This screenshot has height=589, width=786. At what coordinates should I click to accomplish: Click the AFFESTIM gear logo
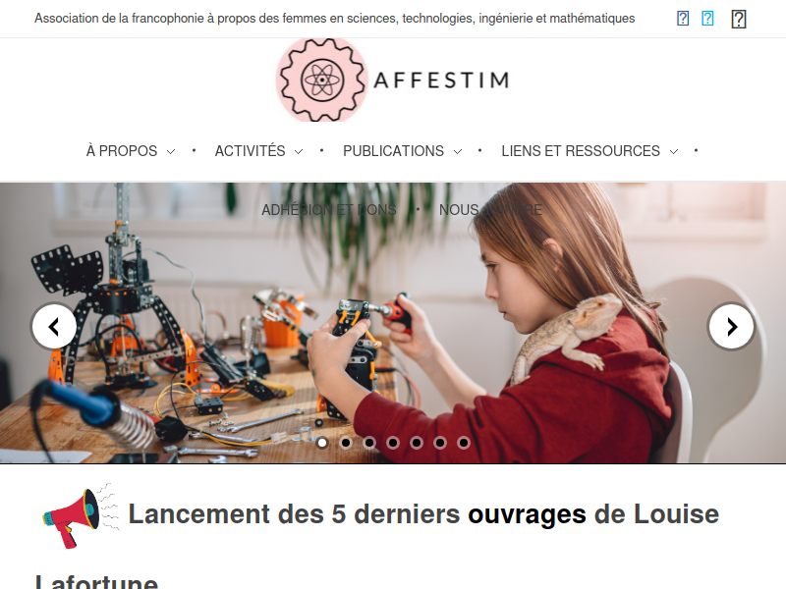(322, 80)
